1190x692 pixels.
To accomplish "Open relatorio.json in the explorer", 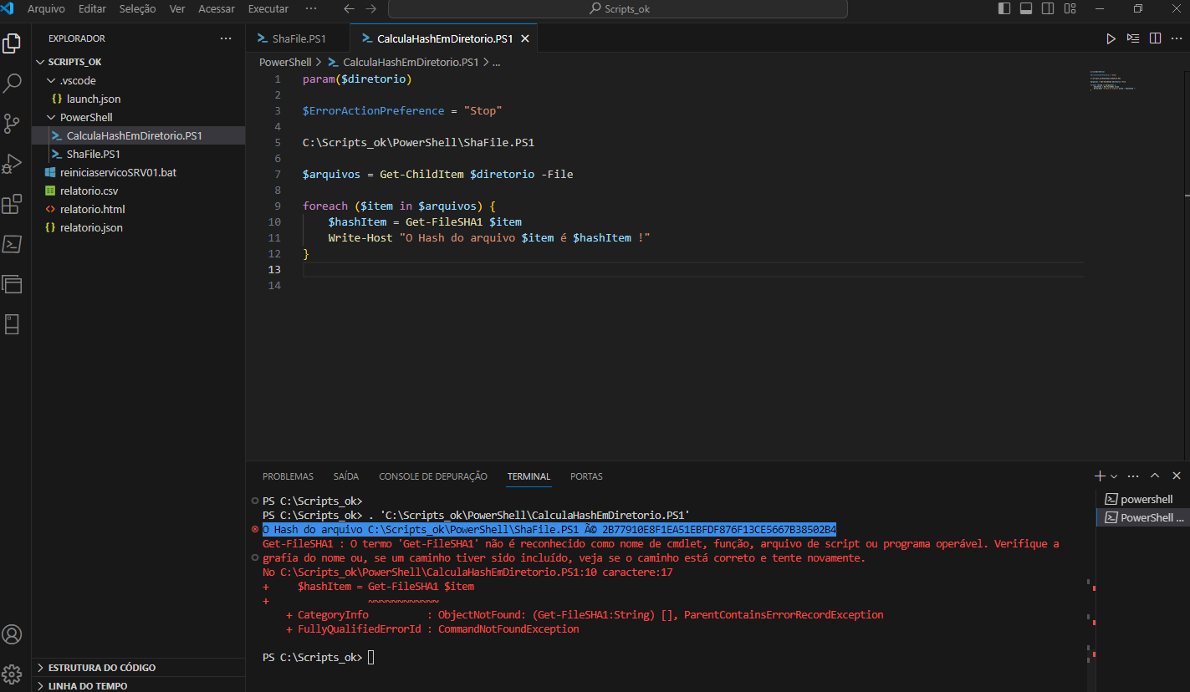I will (x=139, y=227).
